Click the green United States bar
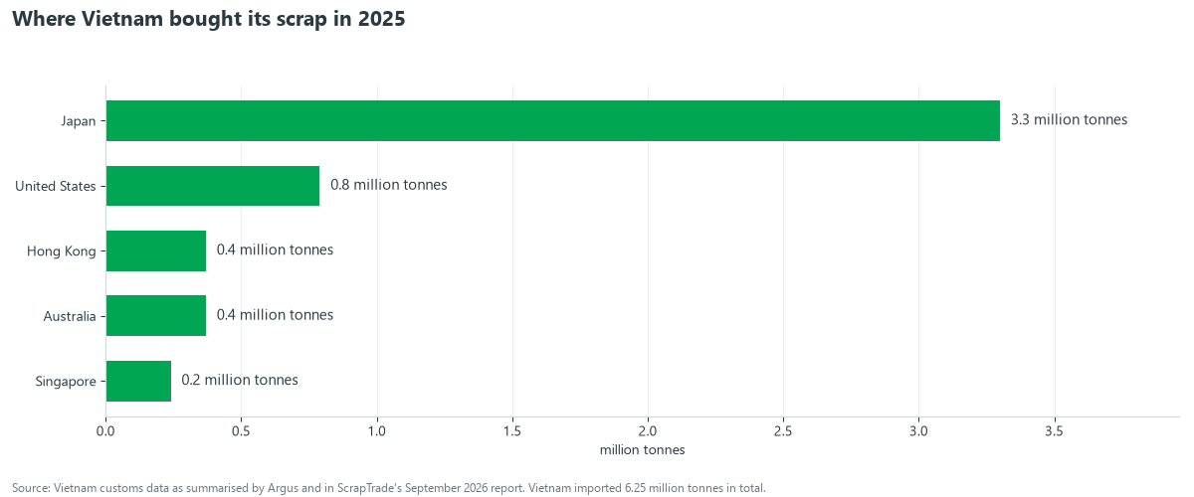This screenshot has width=1194, height=497. click(213, 186)
